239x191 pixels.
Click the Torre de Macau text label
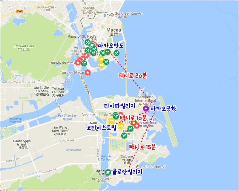(x=72, y=72)
